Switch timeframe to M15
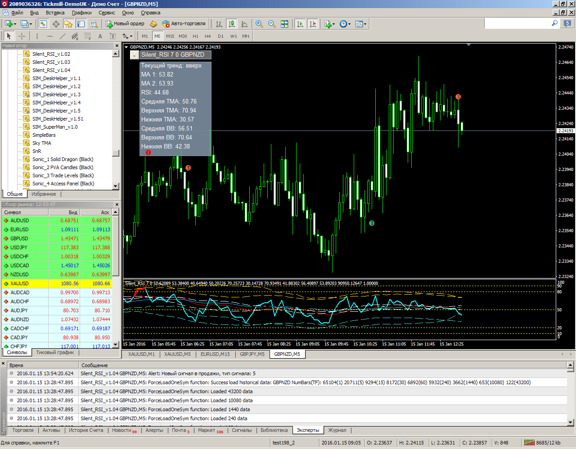This screenshot has width=576, height=449. [170, 36]
